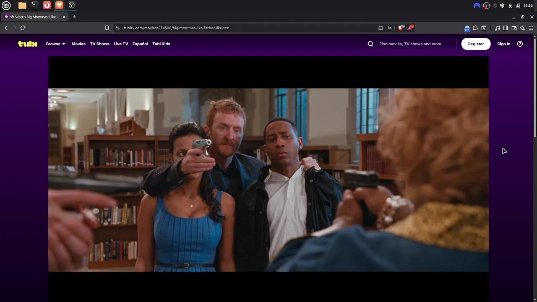Click the Sign In link
The width and height of the screenshot is (537, 302).
tap(504, 44)
